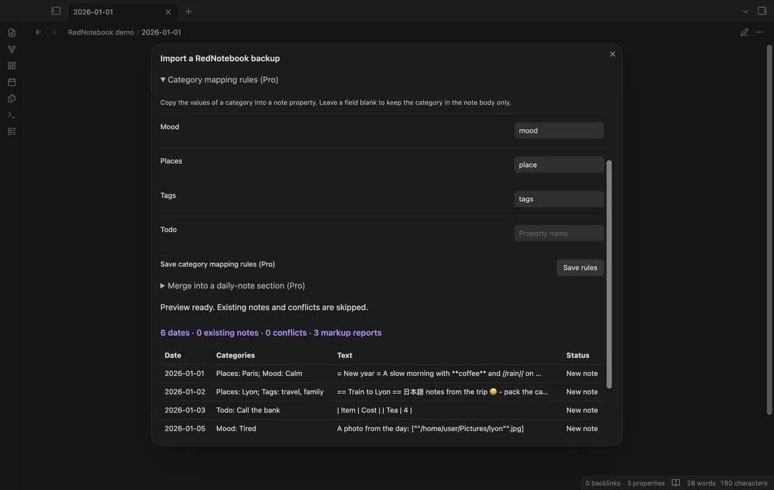Click the Status column header
Viewport: 774px width, 490px height.
[578, 355]
